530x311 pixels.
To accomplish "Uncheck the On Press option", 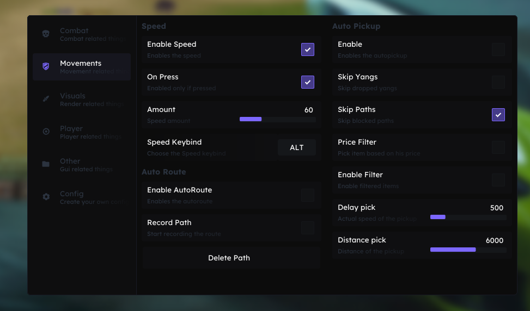I will (x=308, y=82).
